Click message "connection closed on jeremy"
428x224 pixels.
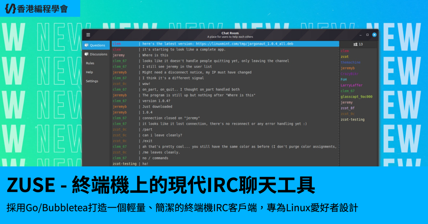171,118
